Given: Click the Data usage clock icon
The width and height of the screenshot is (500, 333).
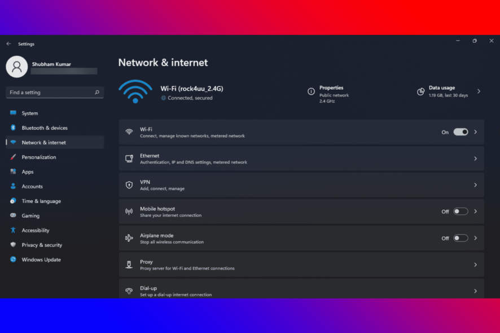Looking at the screenshot, I should pyautogui.click(x=420, y=91).
